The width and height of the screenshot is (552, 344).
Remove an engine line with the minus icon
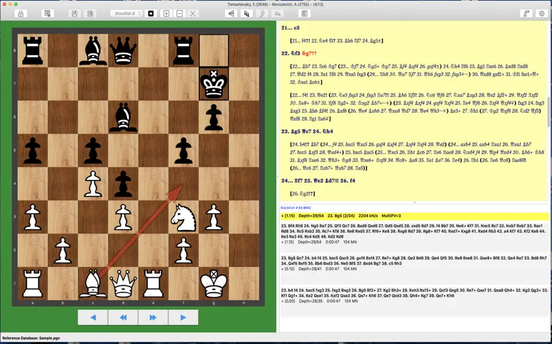180,14
